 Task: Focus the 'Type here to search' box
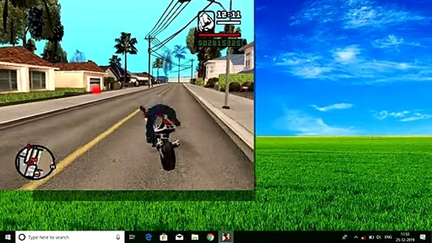pyautogui.click(x=70, y=237)
